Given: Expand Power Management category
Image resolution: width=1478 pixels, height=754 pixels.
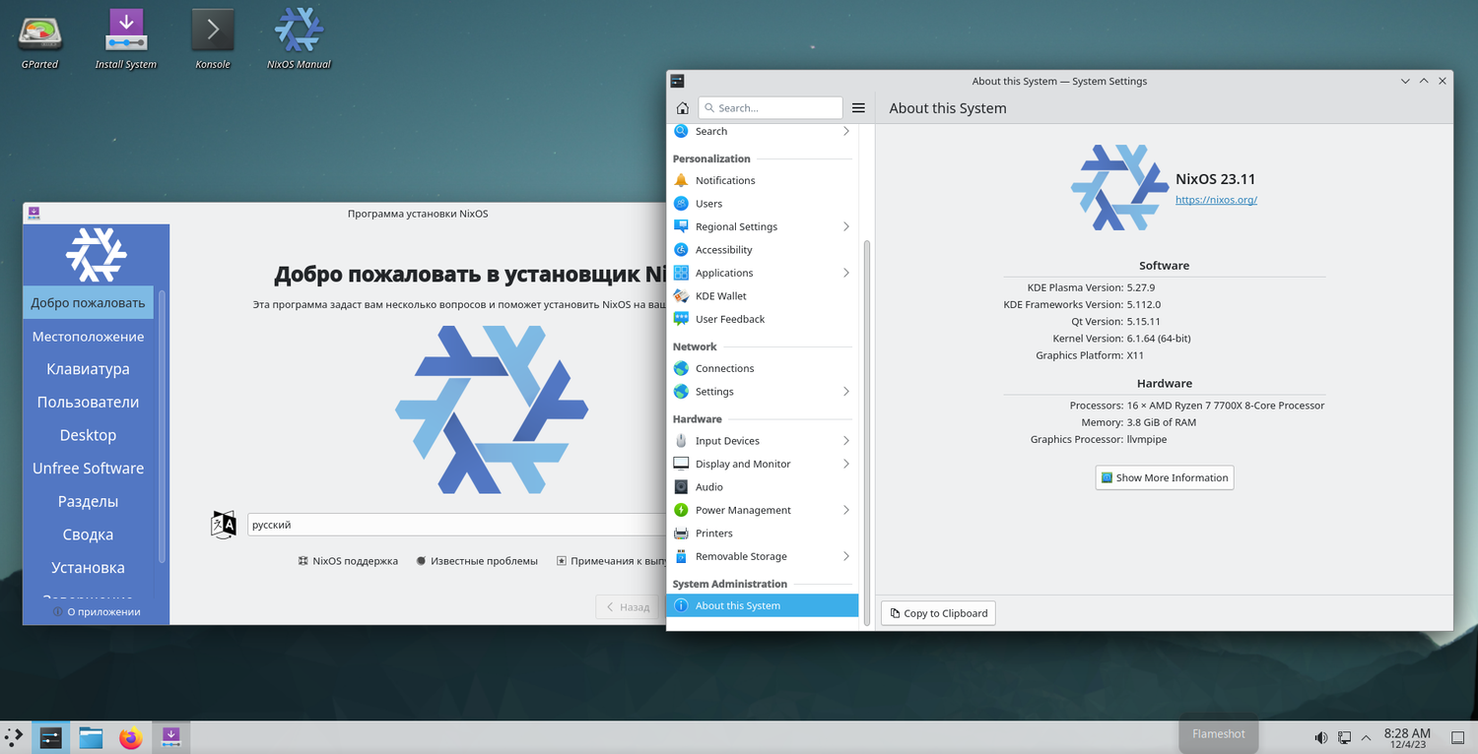Looking at the screenshot, I should 845,510.
